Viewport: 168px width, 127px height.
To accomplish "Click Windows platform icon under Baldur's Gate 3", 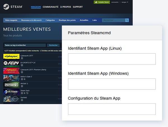I will 22,79.
